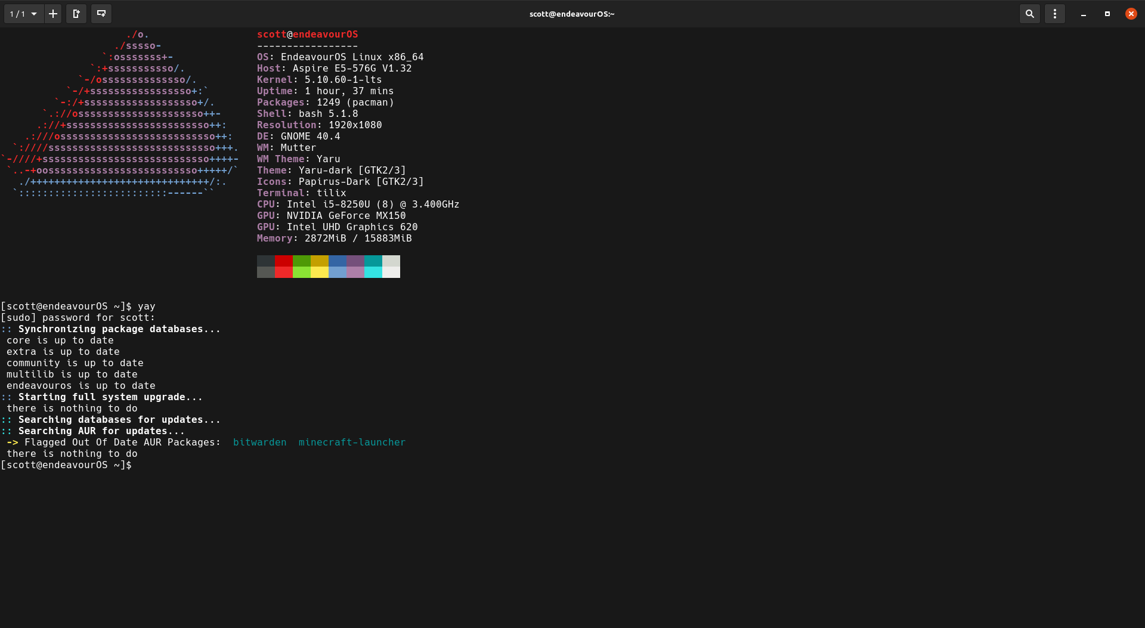This screenshot has height=628, width=1145.
Task: Click the 'Shell: bash 5.1.8' line
Action: [308, 114]
